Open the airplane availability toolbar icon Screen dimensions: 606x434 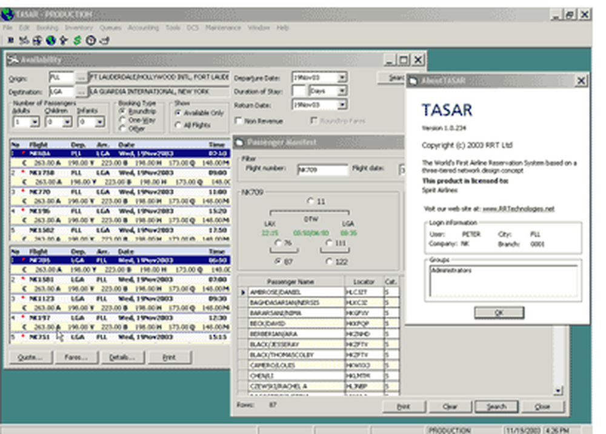pos(24,40)
